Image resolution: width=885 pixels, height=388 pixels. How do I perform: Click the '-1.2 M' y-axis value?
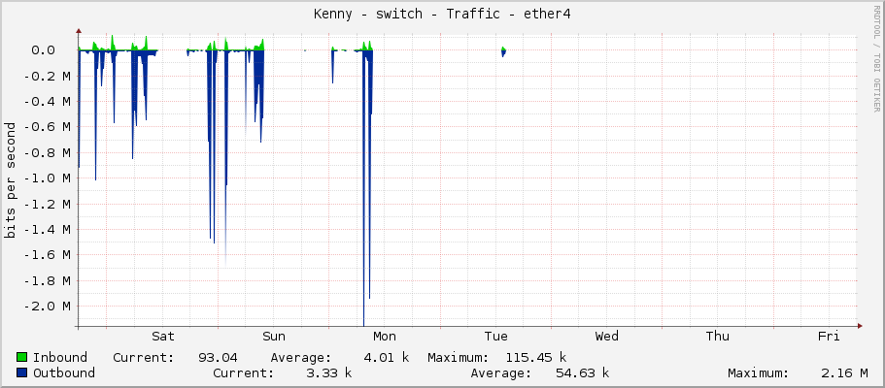(x=48, y=204)
